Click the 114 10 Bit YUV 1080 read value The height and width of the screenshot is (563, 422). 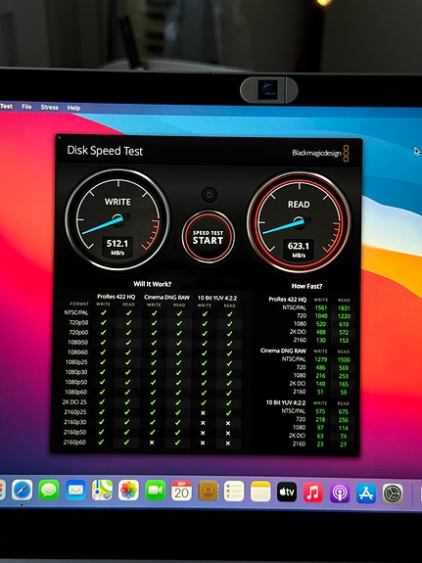click(x=344, y=428)
